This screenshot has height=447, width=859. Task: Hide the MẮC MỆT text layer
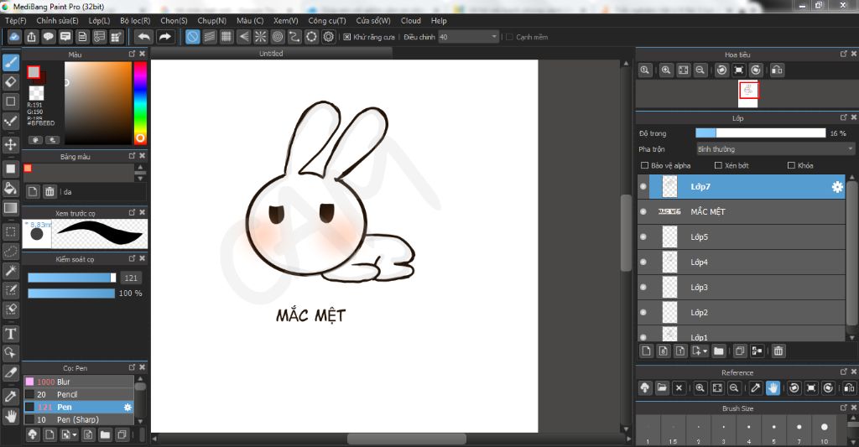click(643, 211)
